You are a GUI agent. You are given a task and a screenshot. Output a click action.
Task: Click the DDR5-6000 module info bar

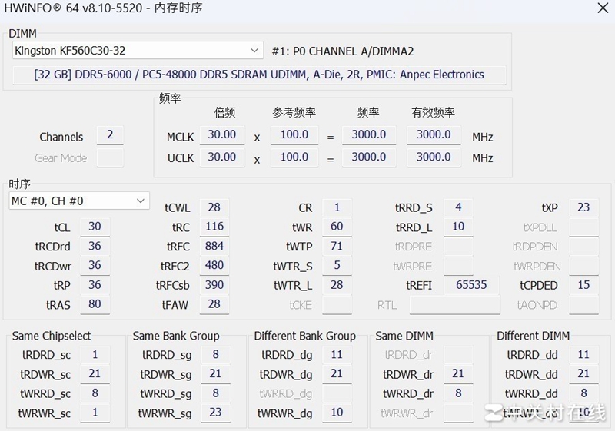click(x=259, y=75)
